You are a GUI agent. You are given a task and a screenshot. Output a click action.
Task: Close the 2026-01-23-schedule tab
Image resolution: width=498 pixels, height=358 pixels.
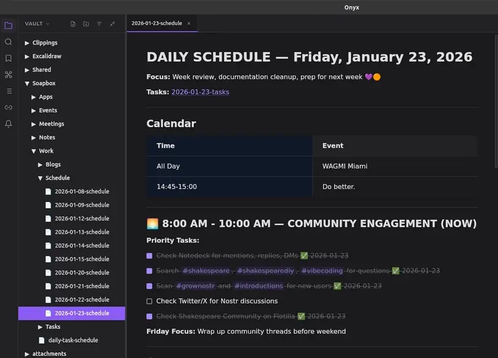click(189, 24)
